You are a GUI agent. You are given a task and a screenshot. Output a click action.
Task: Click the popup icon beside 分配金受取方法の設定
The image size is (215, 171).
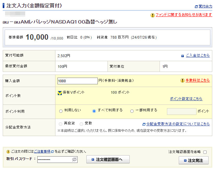coord(144,124)
